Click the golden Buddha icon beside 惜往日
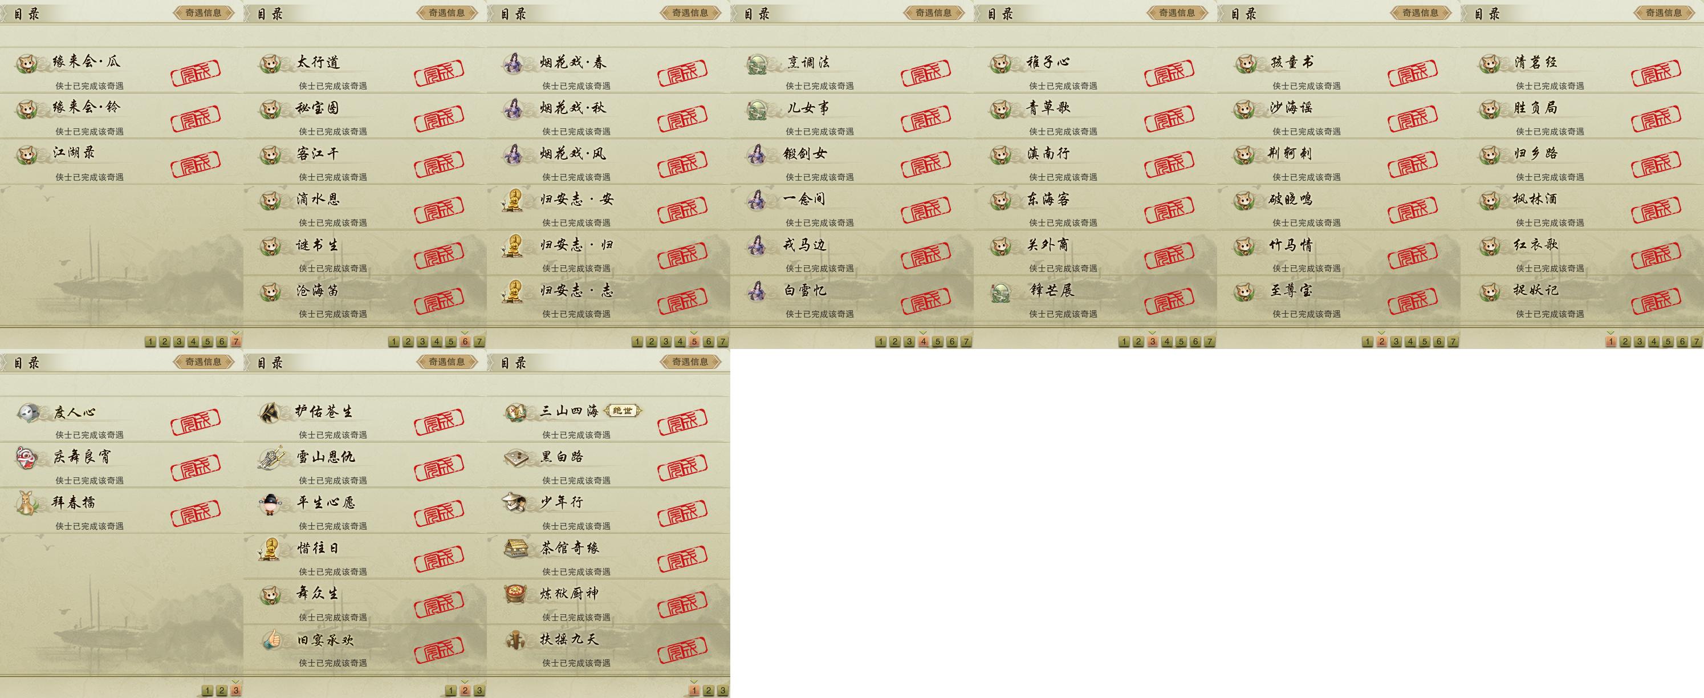1704x698 pixels. (x=271, y=549)
